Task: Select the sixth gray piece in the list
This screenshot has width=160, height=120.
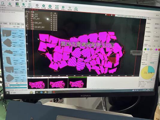Action: click(x=10, y=78)
